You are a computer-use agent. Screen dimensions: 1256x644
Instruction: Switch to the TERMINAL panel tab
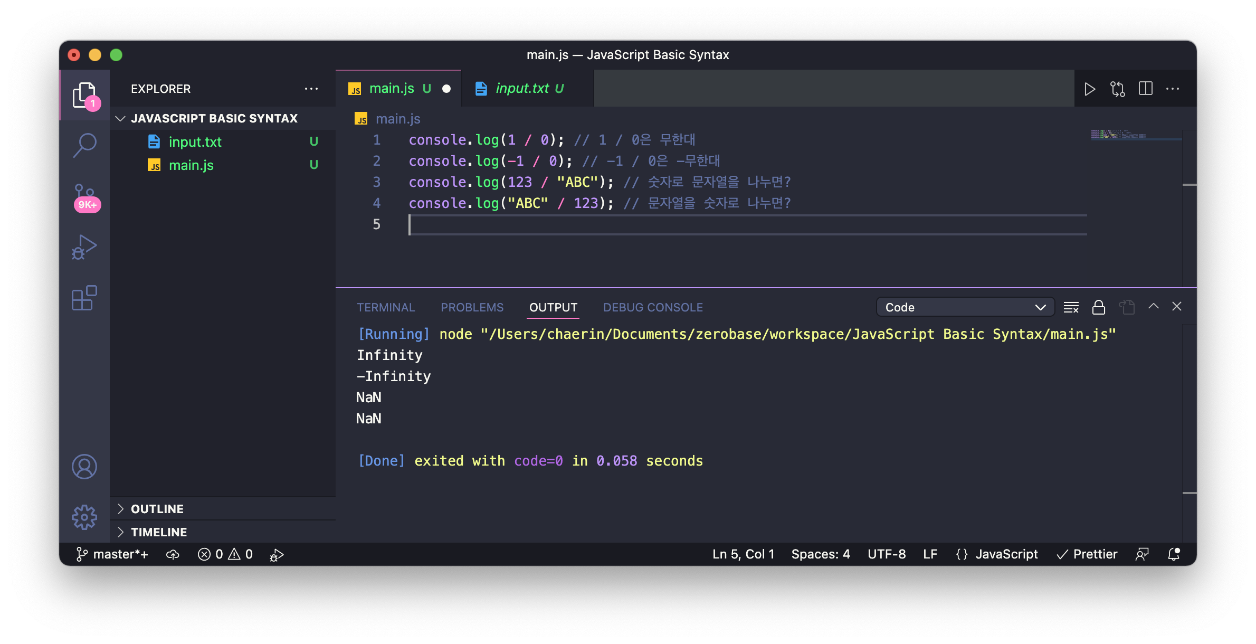click(x=386, y=307)
